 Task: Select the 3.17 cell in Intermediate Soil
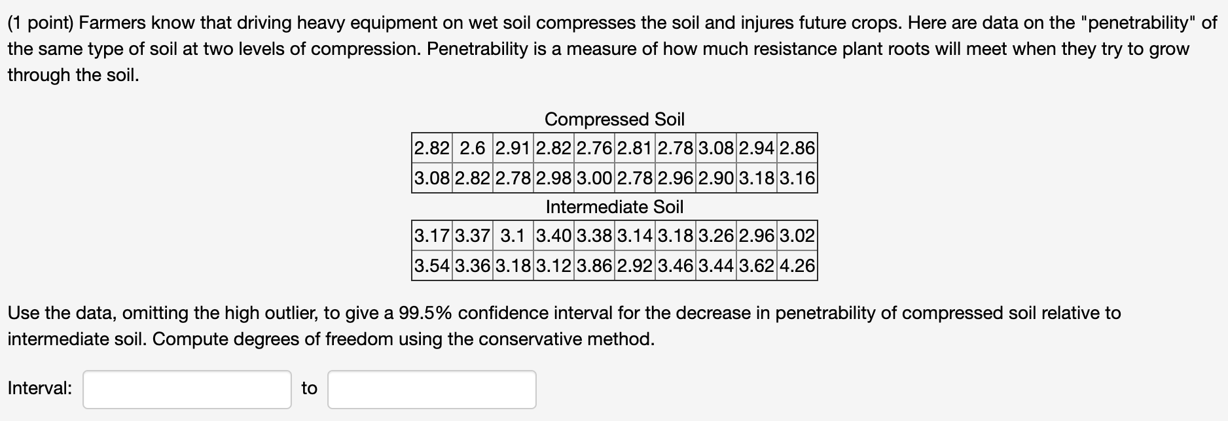432,235
